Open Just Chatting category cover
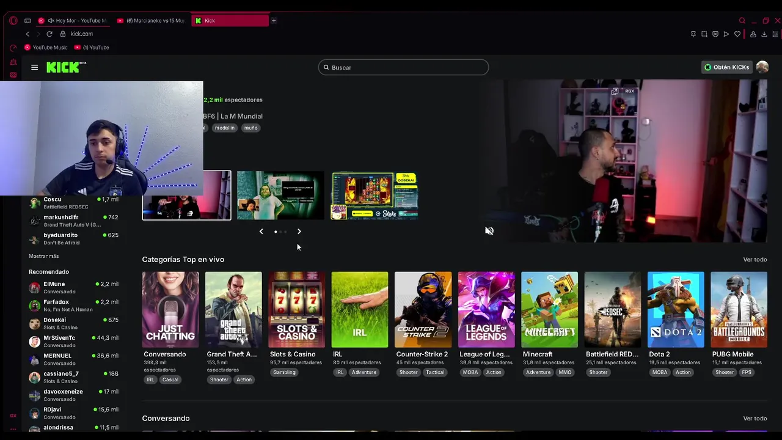The height and width of the screenshot is (440, 782). [x=170, y=310]
